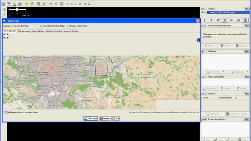Check Données GPS brutes checkbox
The width and height of the screenshot is (251, 141).
68,26
